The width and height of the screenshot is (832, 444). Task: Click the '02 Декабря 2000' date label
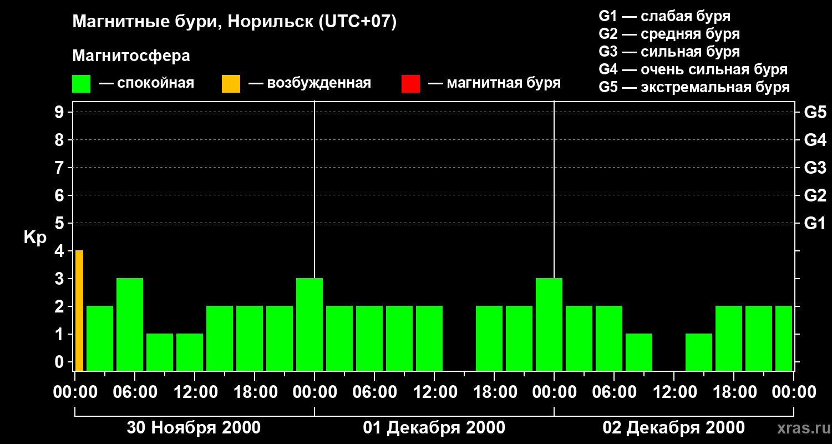(x=674, y=428)
